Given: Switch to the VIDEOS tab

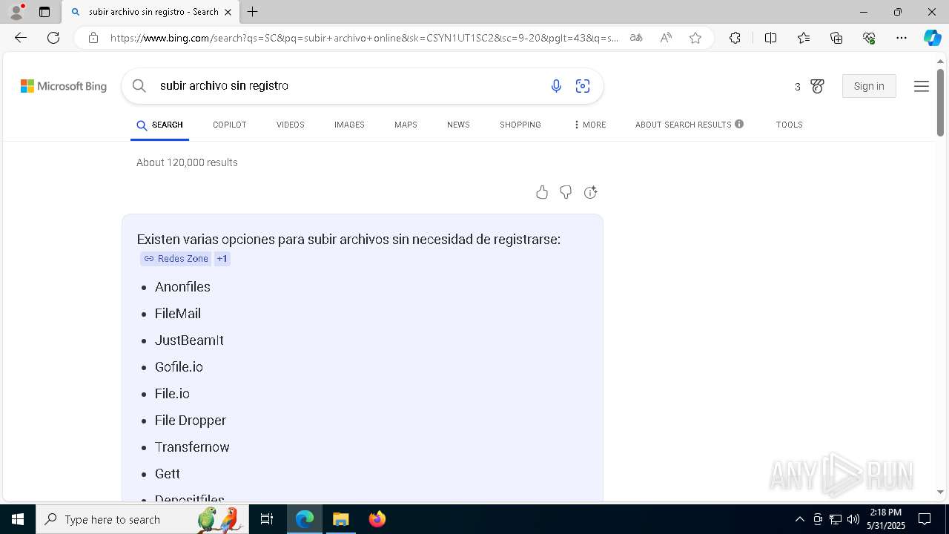Looking at the screenshot, I should (x=290, y=125).
